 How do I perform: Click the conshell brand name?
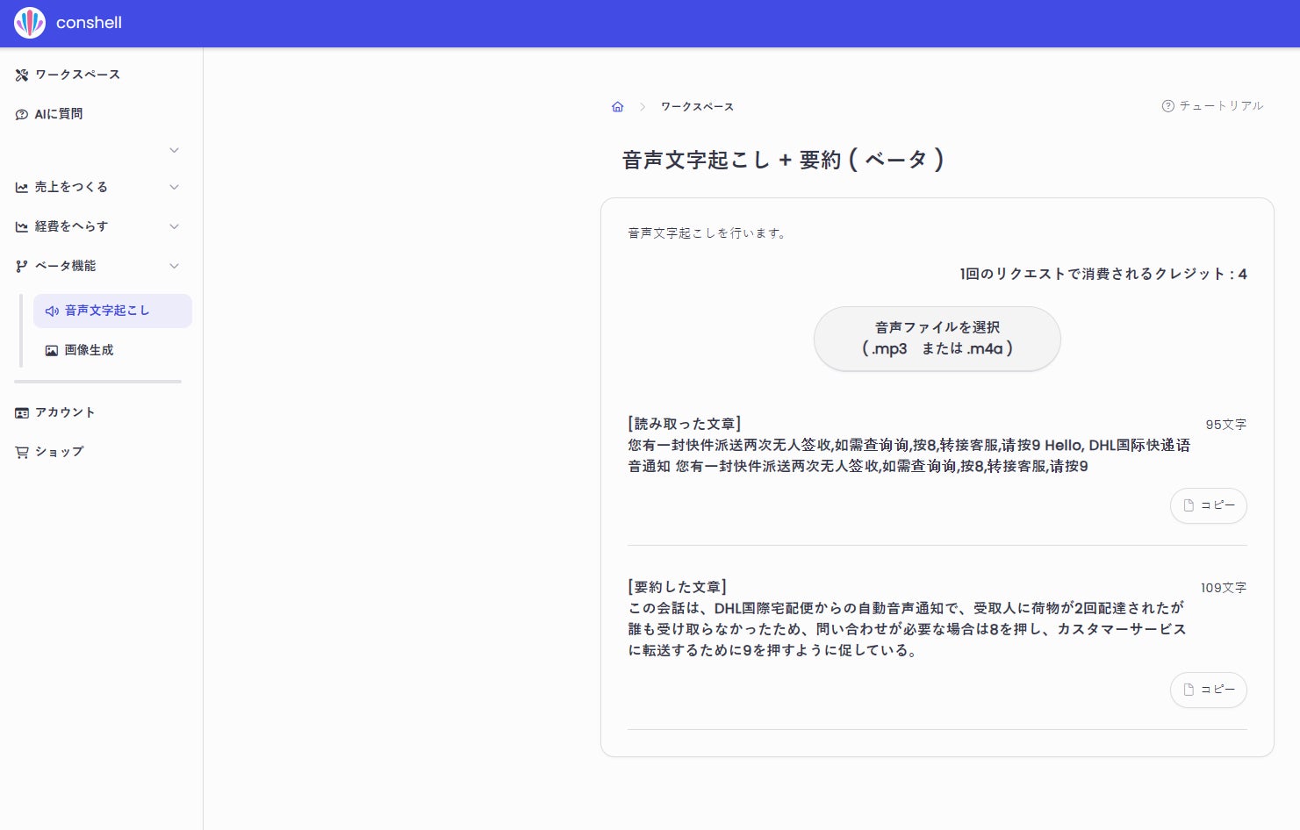tap(89, 23)
